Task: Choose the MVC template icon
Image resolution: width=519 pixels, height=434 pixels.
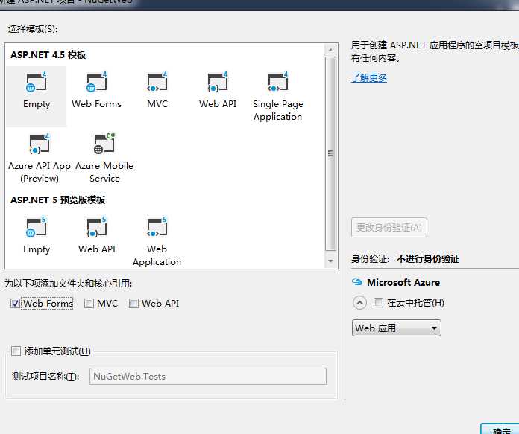Action: [157, 83]
